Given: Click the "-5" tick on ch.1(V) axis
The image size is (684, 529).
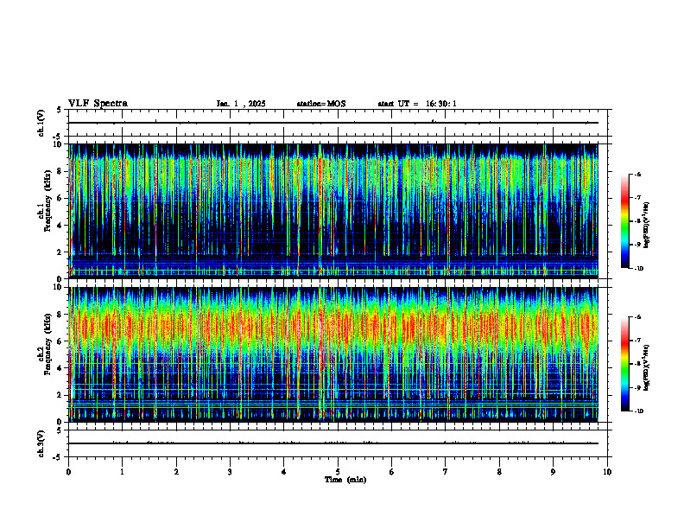Looking at the screenshot, I should [x=58, y=137].
